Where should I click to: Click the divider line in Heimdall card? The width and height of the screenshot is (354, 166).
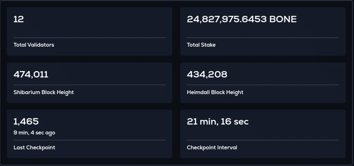[x=263, y=85]
